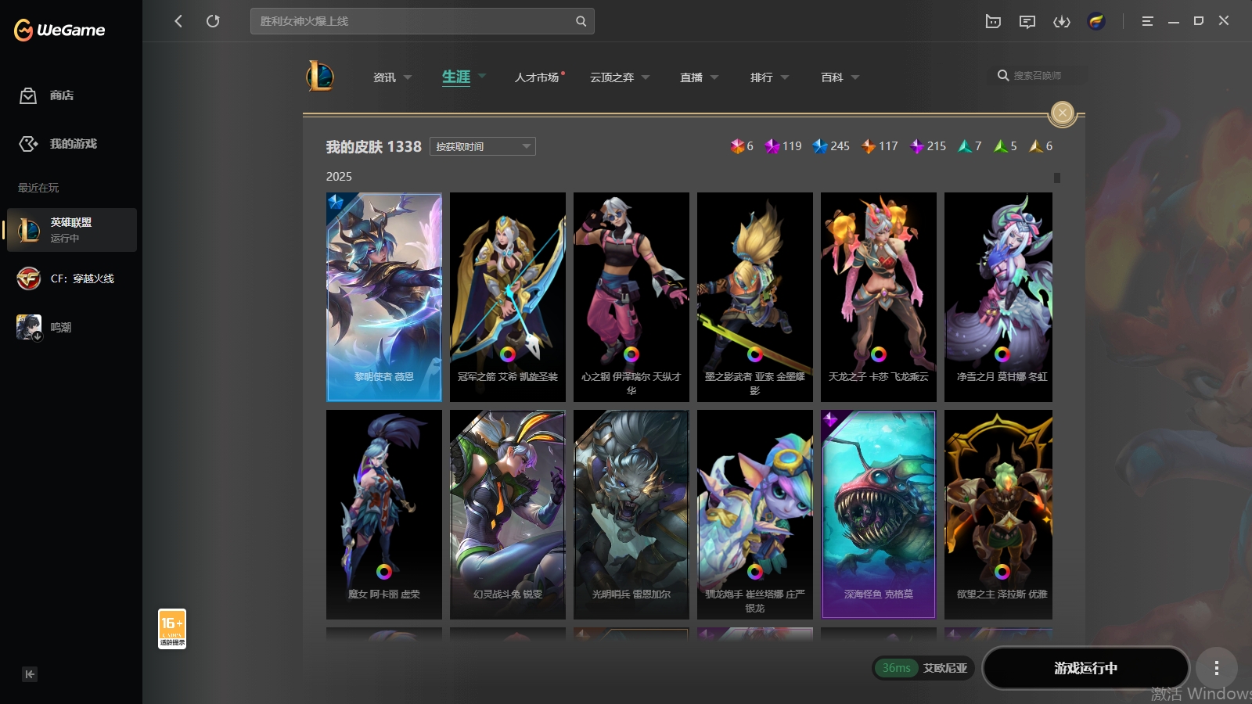Filter by orange epic gem 117
Image resolution: width=1252 pixels, height=704 pixels.
click(x=880, y=146)
